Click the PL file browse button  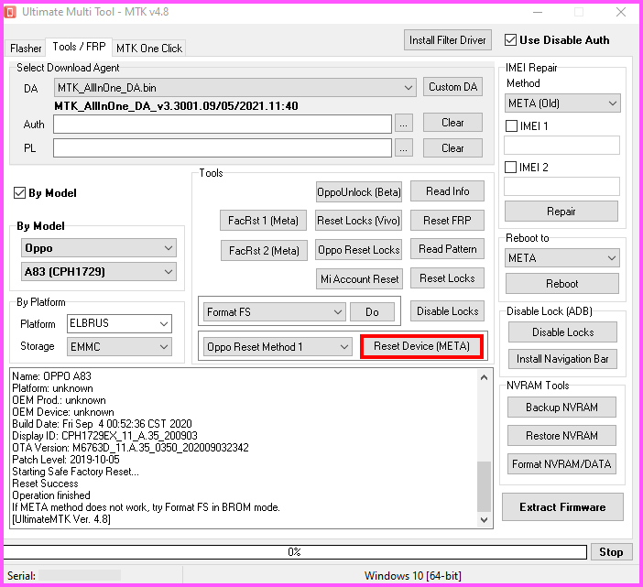tap(404, 147)
